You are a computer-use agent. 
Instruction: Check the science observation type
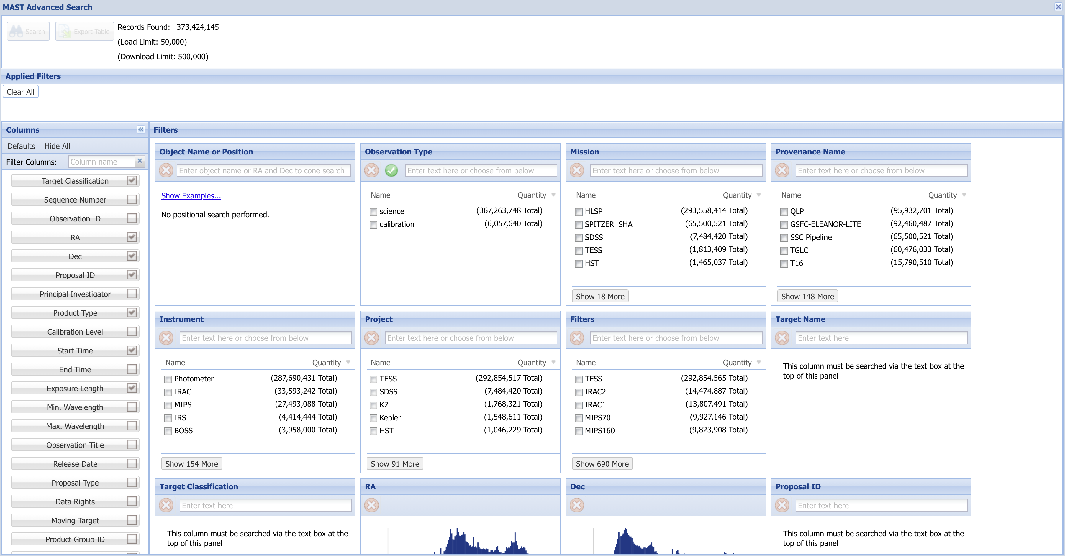pos(373,211)
